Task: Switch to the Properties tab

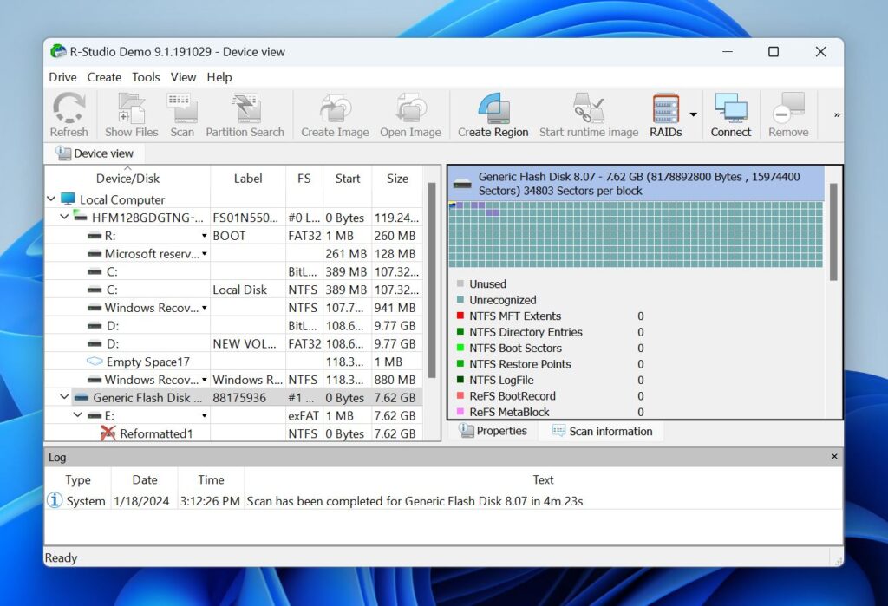Action: coord(493,430)
